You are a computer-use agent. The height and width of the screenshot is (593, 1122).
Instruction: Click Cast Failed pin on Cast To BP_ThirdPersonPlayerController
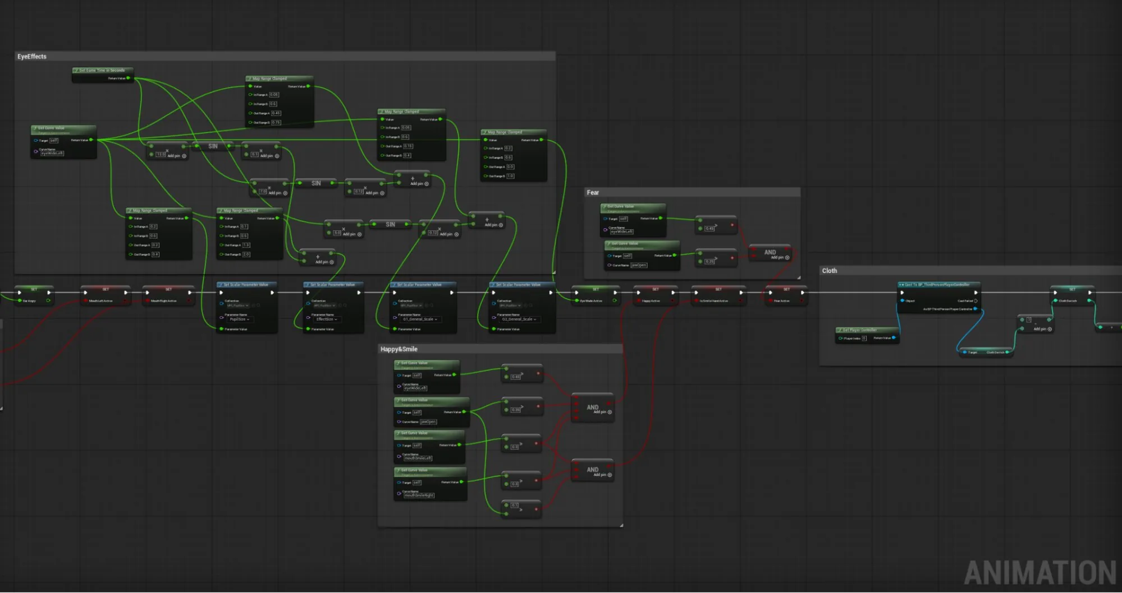coord(976,301)
